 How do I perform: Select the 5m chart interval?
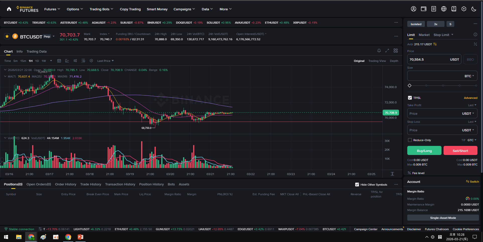point(16,61)
